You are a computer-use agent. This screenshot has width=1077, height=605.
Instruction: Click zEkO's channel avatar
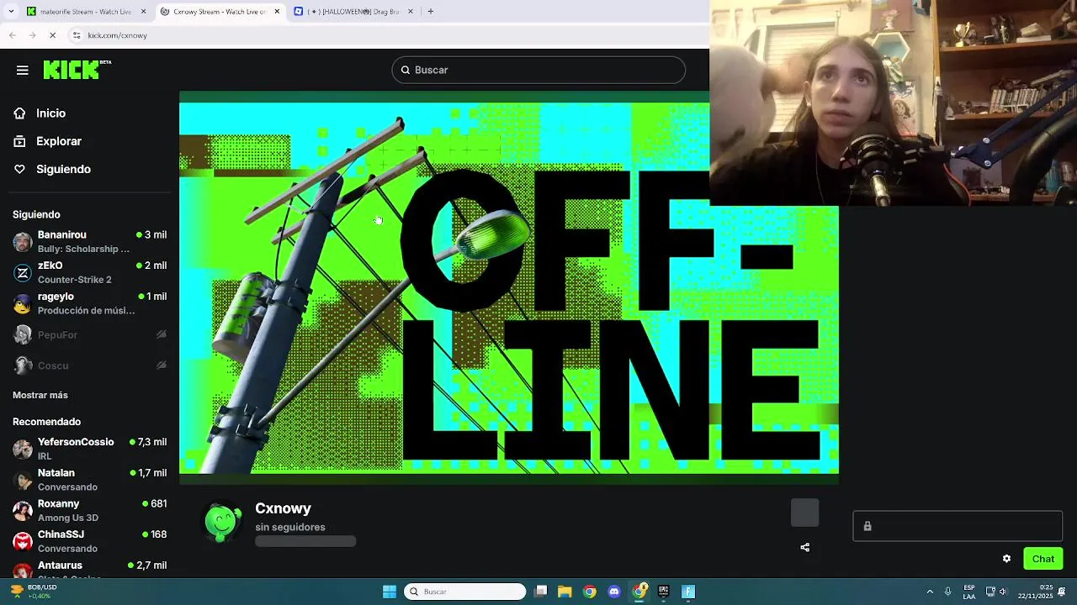(x=23, y=273)
